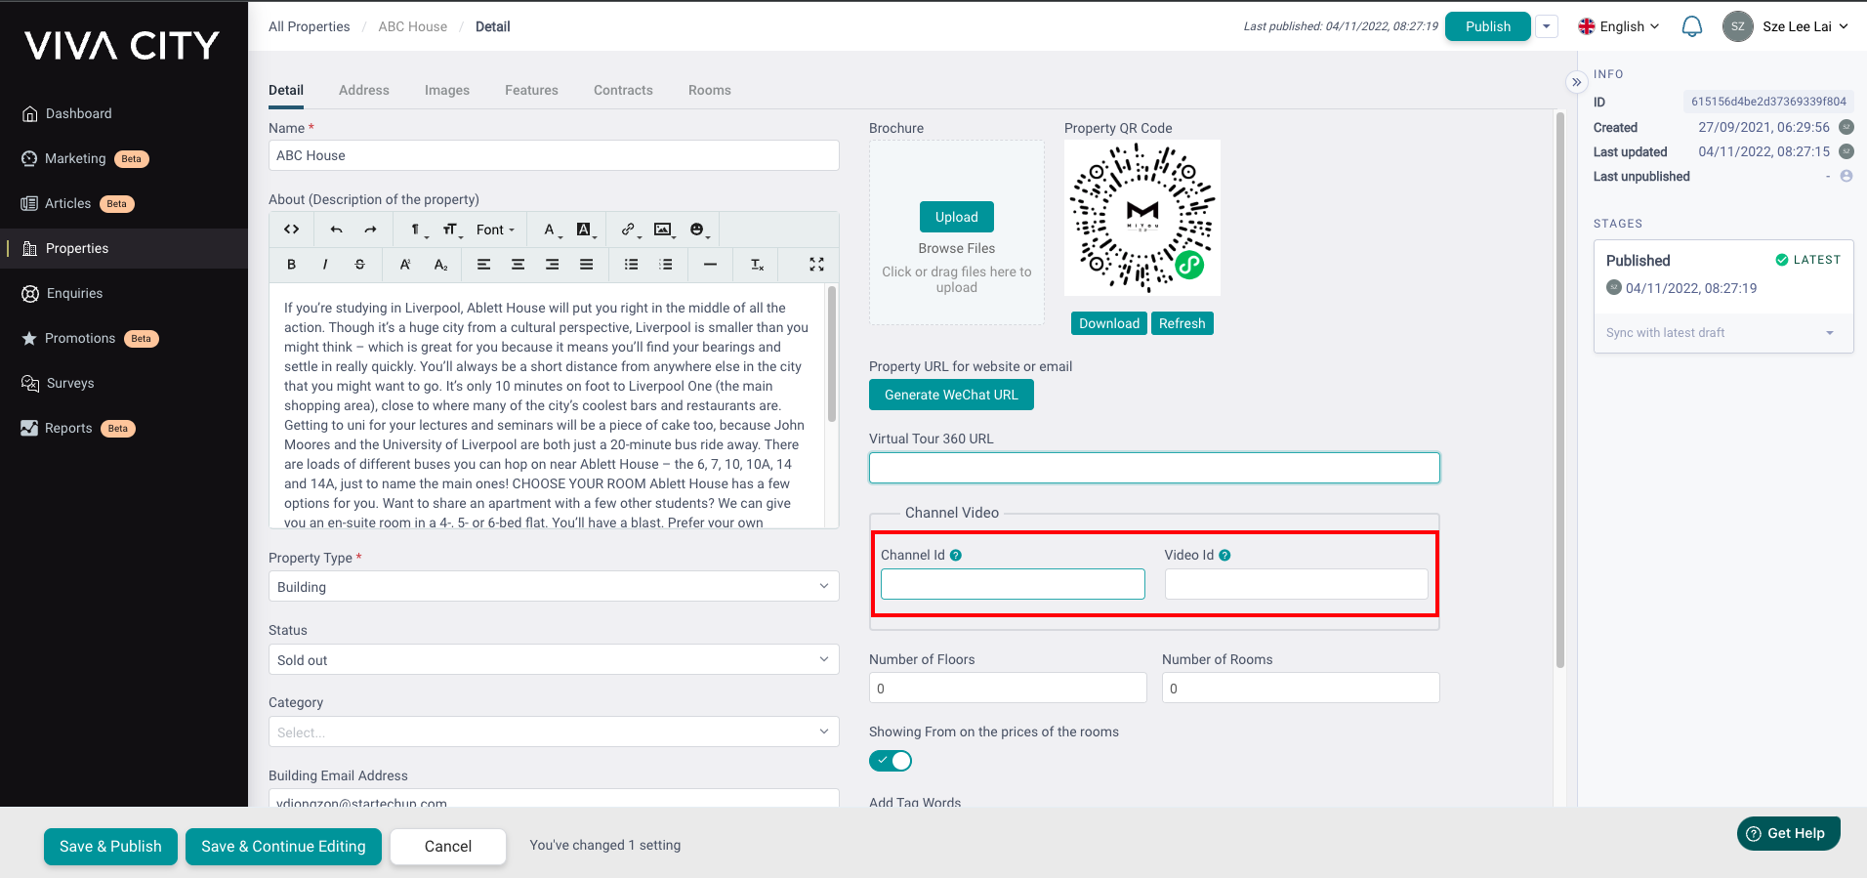Screen dimensions: 1867x878
Task: Switch to Rooms tab
Action: pyautogui.click(x=710, y=90)
